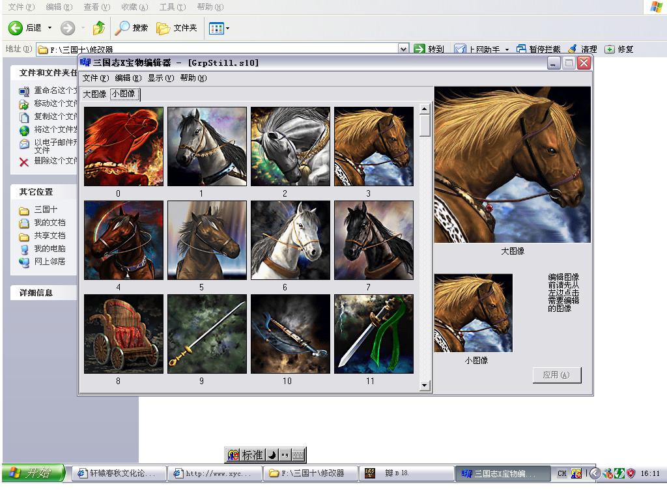Viewport: 667px width, 500px height.
Task: Click the 暂停拦截 icon in toolbar
Action: coord(521,49)
